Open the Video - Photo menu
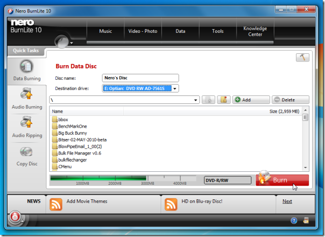Image resolution: width=325 pixels, height=237 pixels. point(143,31)
